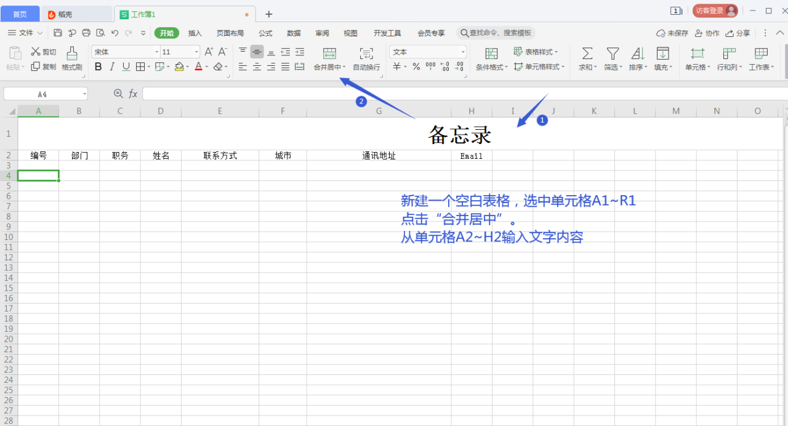The image size is (788, 426).
Task: Click the Redo arrow icon
Action: click(x=129, y=33)
